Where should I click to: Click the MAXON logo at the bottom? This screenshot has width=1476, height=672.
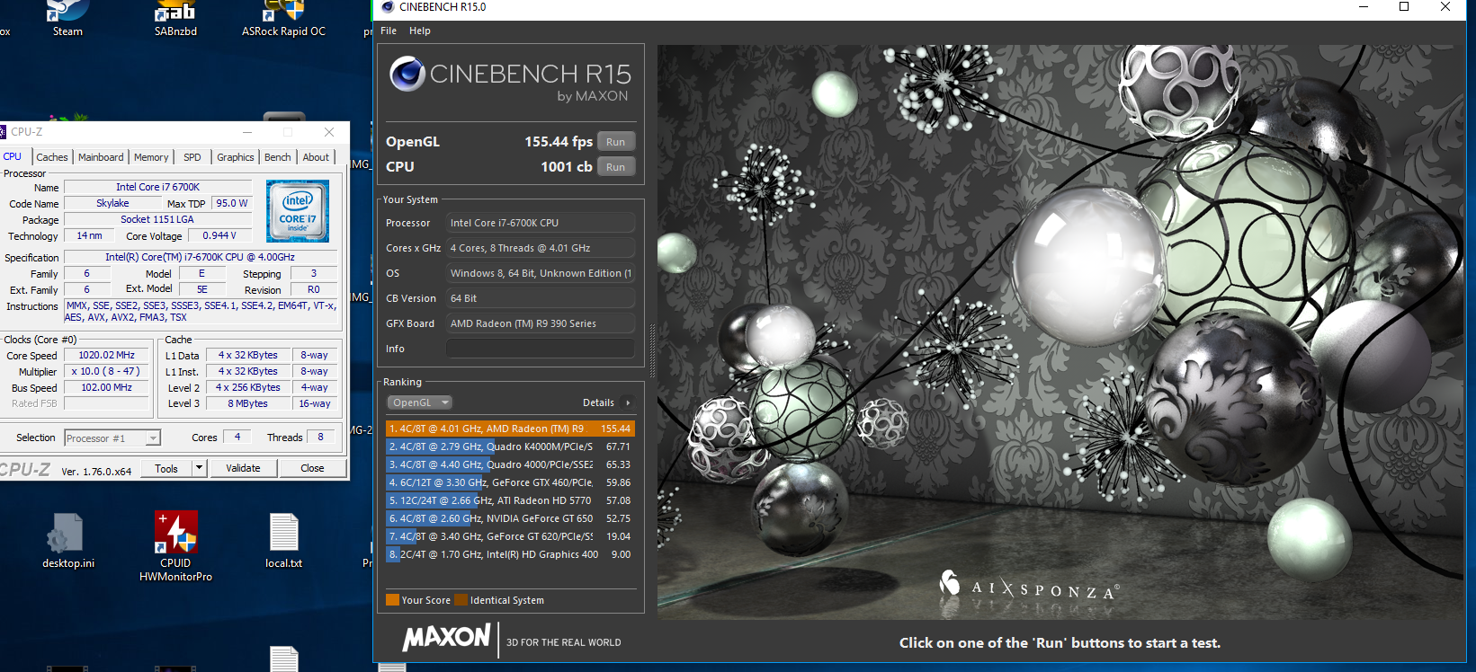coord(446,639)
